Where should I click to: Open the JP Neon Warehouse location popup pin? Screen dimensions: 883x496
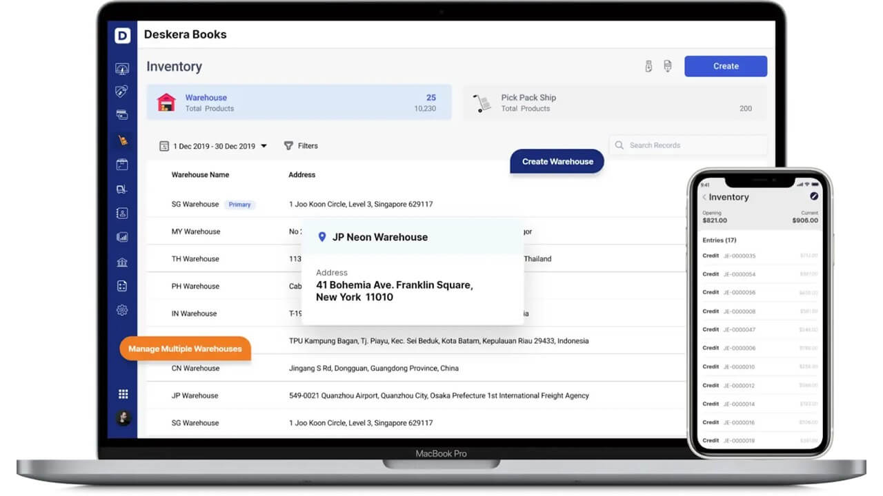point(322,237)
